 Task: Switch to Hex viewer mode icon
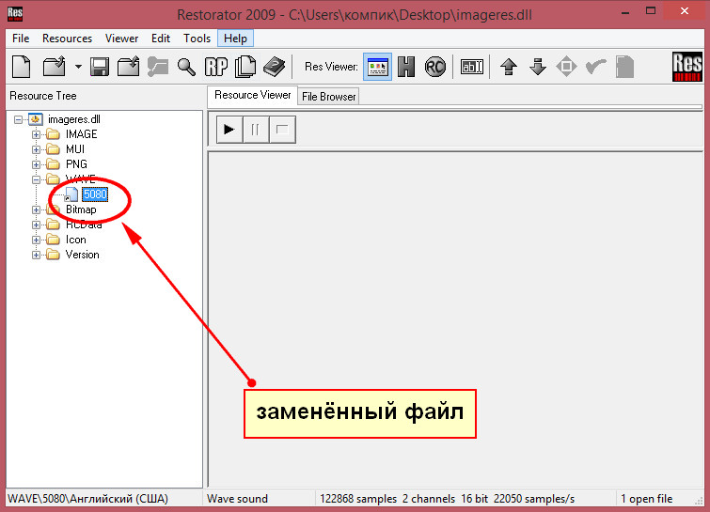coord(406,67)
